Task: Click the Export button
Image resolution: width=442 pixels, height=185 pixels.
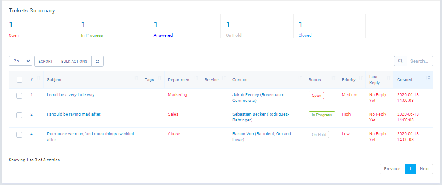Action: tap(45, 61)
